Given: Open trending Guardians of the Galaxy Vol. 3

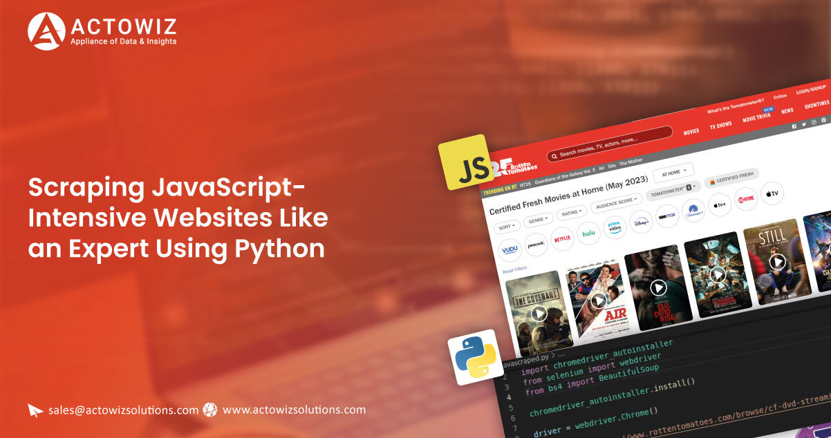Looking at the screenshot, I should (x=565, y=175).
